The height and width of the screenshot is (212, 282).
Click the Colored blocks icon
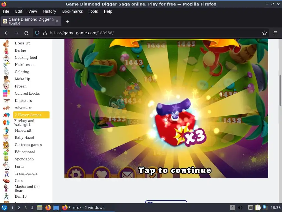tap(6, 93)
